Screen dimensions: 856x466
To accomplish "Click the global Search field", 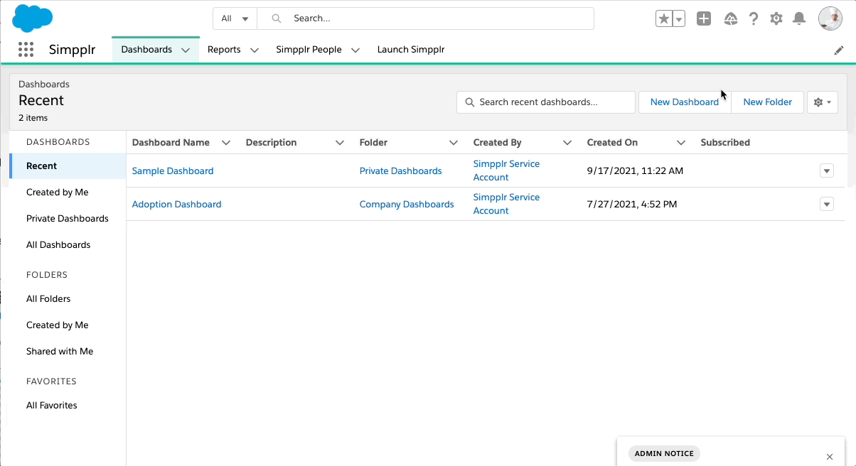I will coord(425,18).
